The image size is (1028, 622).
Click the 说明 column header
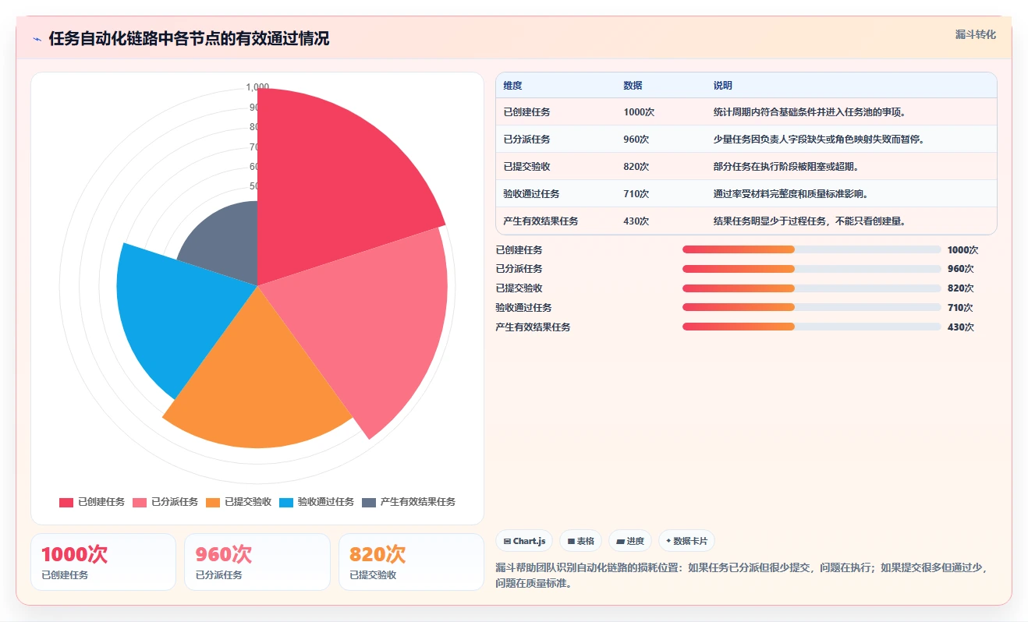[722, 86]
